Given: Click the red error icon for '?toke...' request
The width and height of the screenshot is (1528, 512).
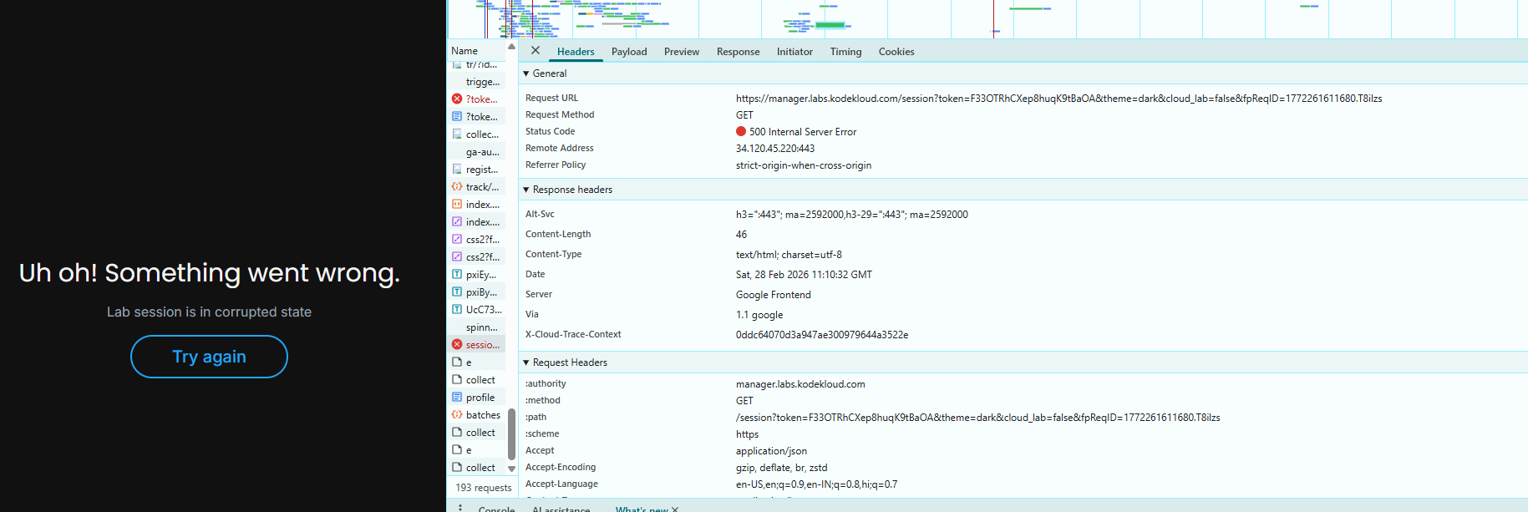Looking at the screenshot, I should 457,99.
